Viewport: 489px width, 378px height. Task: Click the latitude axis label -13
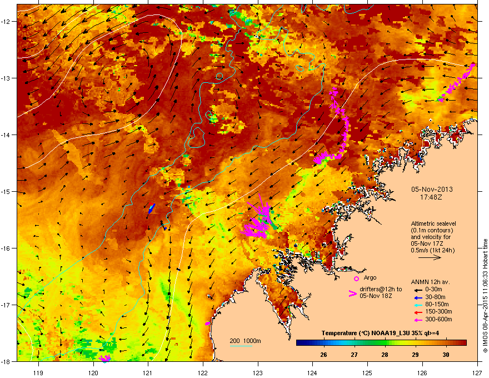(x=6, y=78)
